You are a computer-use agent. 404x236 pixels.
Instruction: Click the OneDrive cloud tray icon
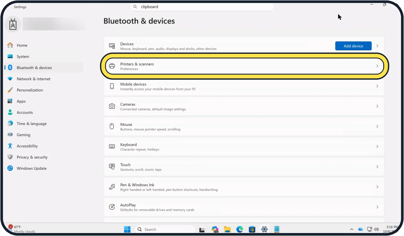pos(361,229)
